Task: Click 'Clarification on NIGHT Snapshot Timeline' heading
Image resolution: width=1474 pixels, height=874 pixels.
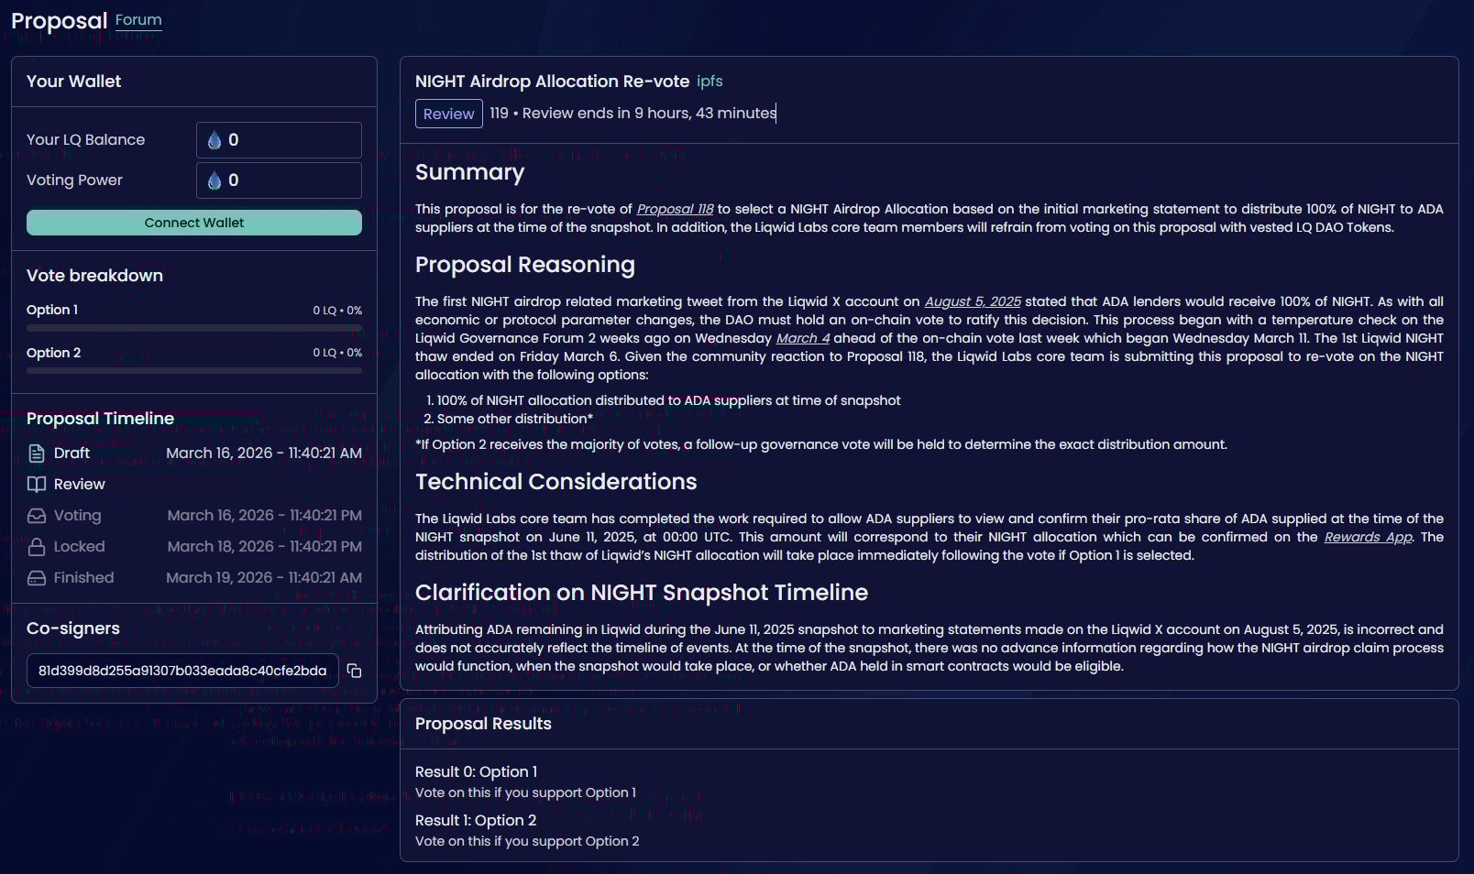Action: [642, 593]
